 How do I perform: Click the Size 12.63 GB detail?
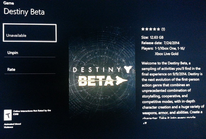[x=153, y=37]
